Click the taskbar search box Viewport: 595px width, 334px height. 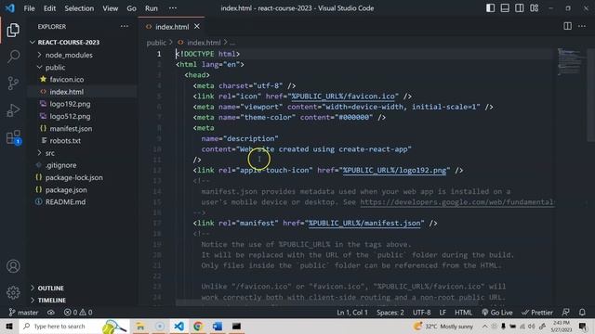click(74, 326)
